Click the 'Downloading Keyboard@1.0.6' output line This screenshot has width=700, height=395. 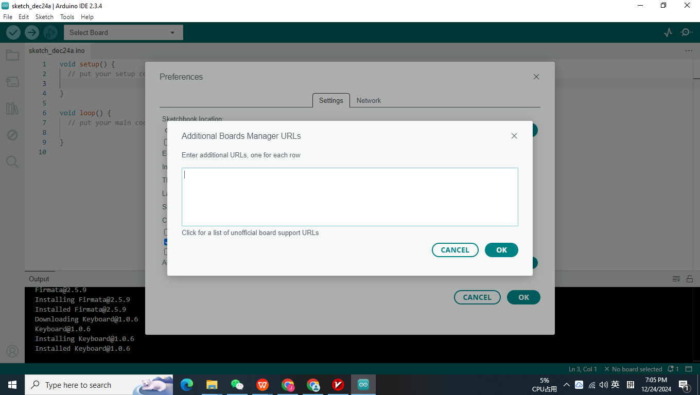pyautogui.click(x=86, y=319)
